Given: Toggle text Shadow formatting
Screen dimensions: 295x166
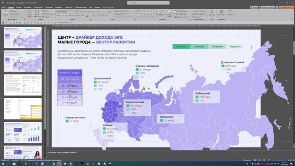Looking at the screenshot, I should click(66, 16).
